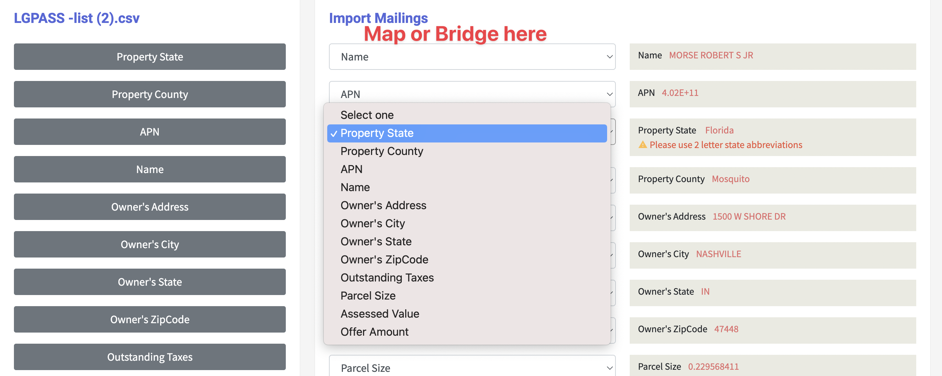
Task: Open the Parcel Size mapping dropdown
Action: tap(472, 366)
